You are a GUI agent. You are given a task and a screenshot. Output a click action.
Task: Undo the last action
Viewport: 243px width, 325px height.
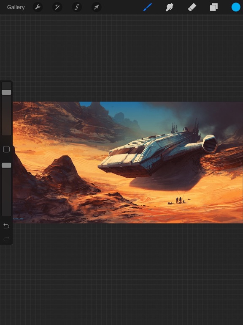click(6, 226)
